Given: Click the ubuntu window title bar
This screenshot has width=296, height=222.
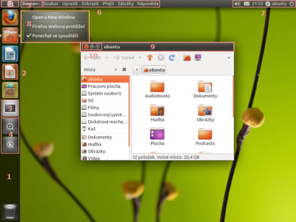Looking at the screenshot, I should (x=157, y=47).
